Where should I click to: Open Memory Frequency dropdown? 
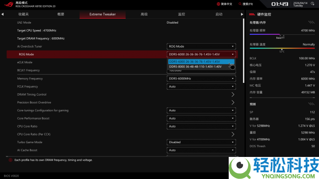(x=201, y=78)
